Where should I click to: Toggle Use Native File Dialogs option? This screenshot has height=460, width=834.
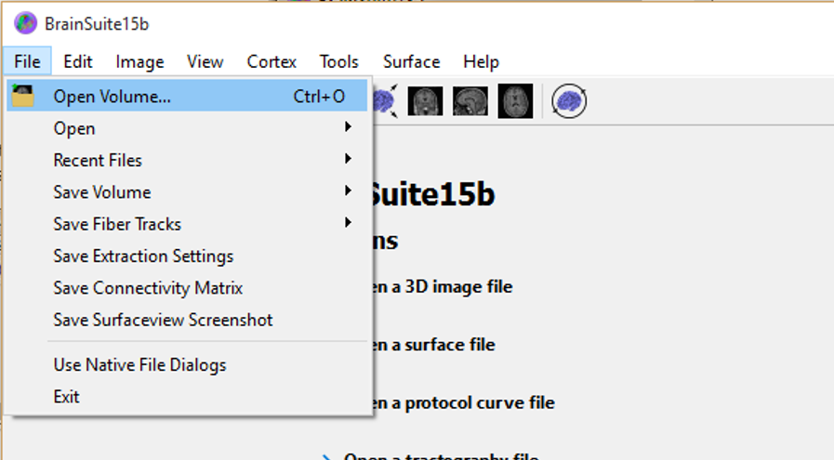pyautogui.click(x=139, y=365)
